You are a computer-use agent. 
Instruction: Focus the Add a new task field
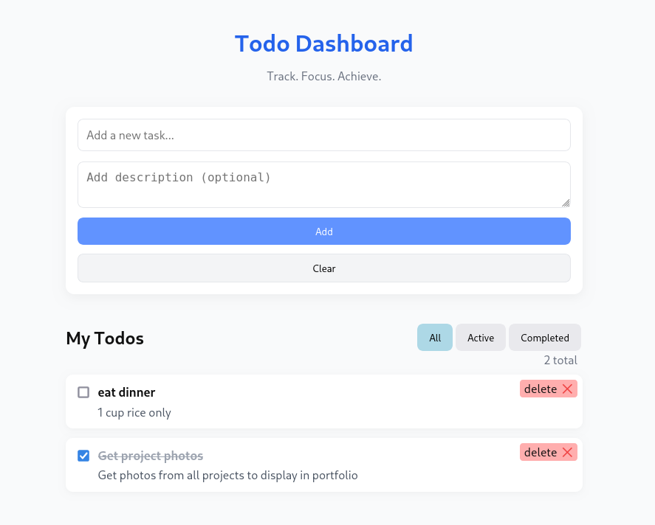tap(324, 135)
